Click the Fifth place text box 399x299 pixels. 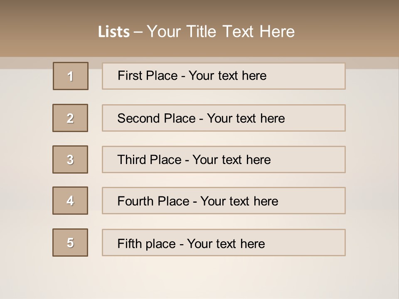[x=224, y=243]
